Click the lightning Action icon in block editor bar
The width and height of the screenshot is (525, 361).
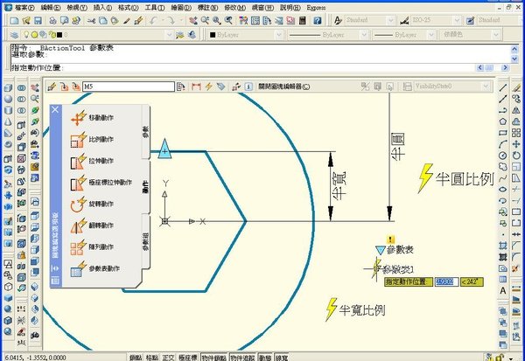(209, 87)
